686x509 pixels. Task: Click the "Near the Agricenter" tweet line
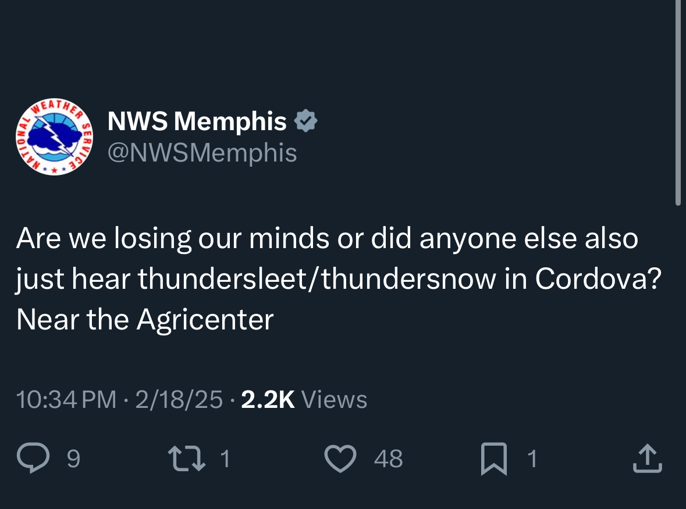tap(145, 319)
